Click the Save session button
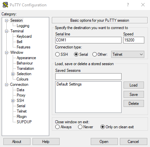The image size is (150, 147). [x=134, y=95]
